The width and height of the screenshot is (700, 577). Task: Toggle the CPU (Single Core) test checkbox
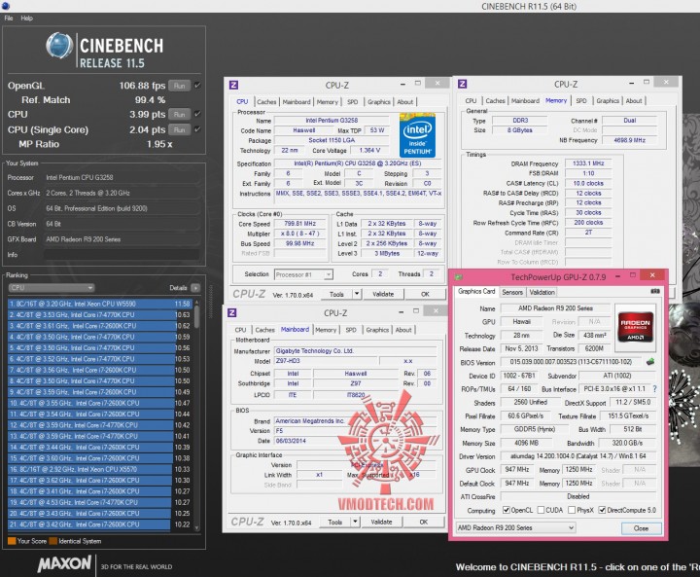tap(197, 129)
